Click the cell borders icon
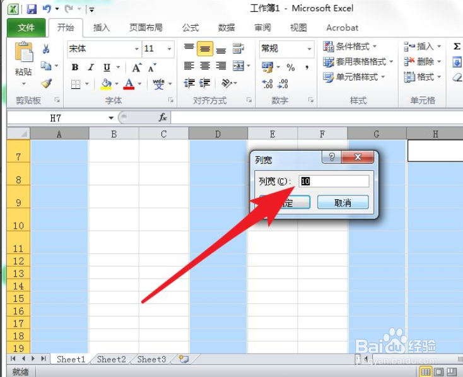The image size is (463, 377). pos(76,84)
